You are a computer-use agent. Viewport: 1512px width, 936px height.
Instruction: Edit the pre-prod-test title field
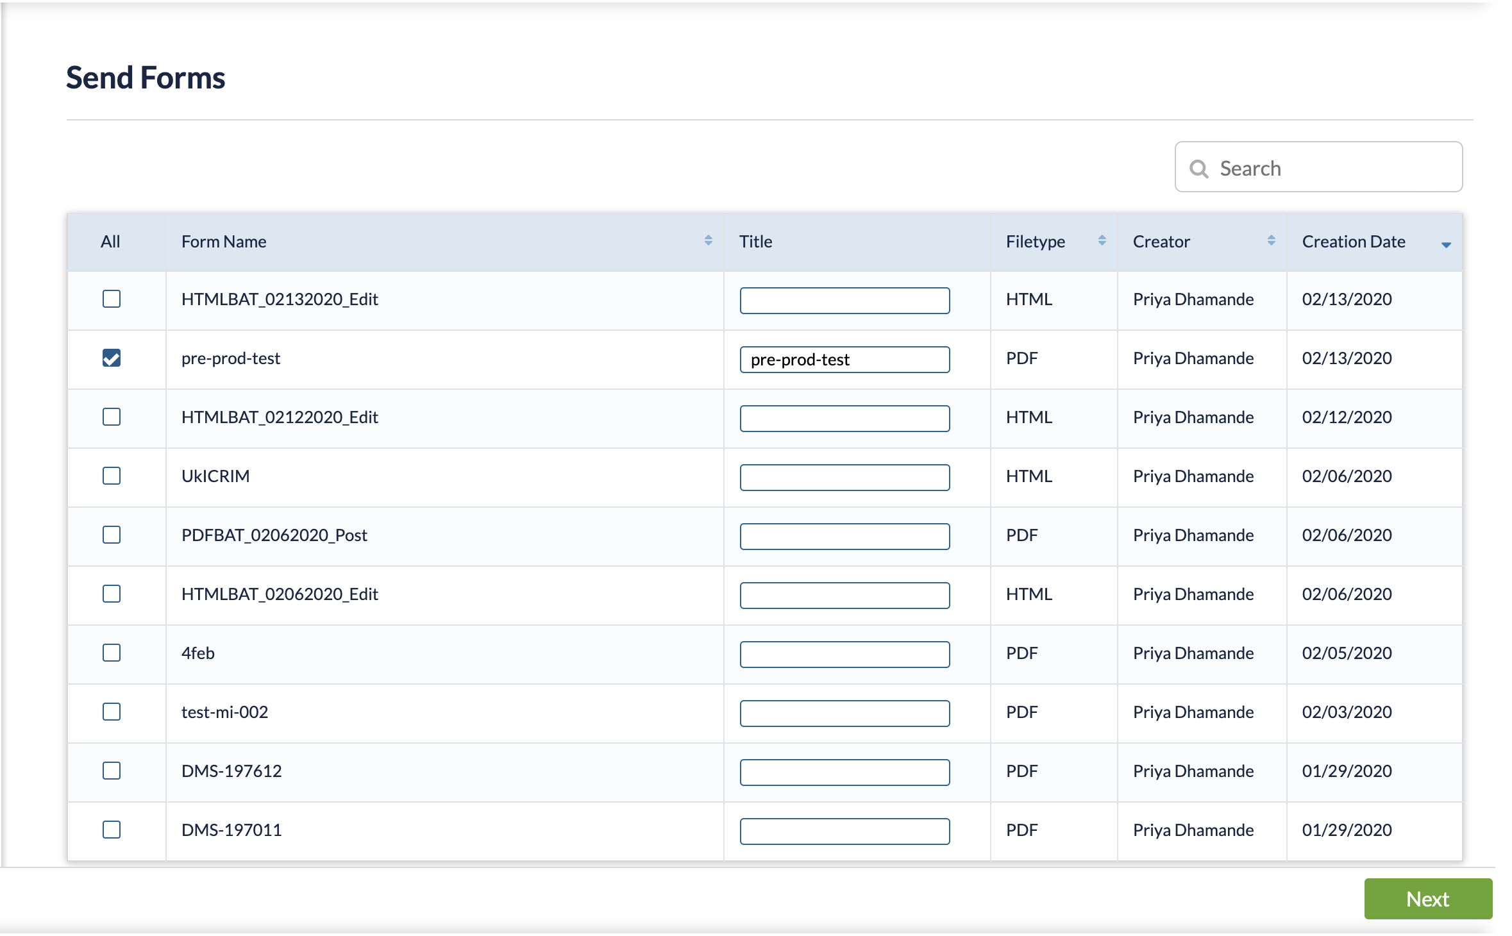844,360
